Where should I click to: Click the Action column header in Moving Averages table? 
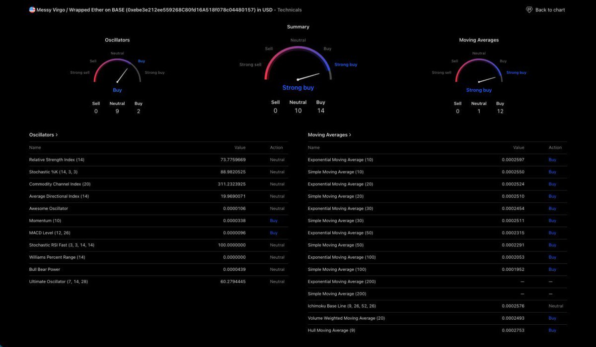tap(555, 147)
